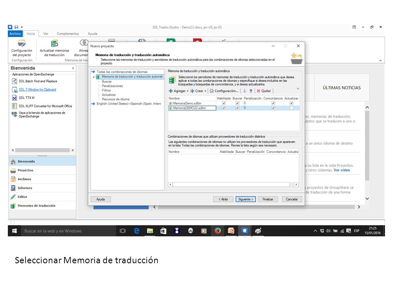Click the volume icon in system tray

(328, 231)
